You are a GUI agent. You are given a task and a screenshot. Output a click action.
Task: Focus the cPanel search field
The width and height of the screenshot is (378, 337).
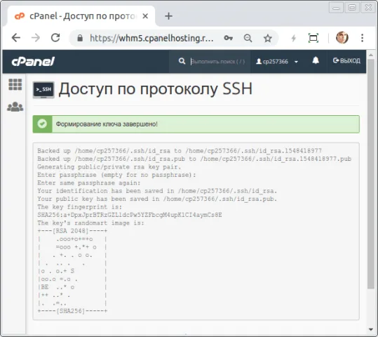click(217, 62)
